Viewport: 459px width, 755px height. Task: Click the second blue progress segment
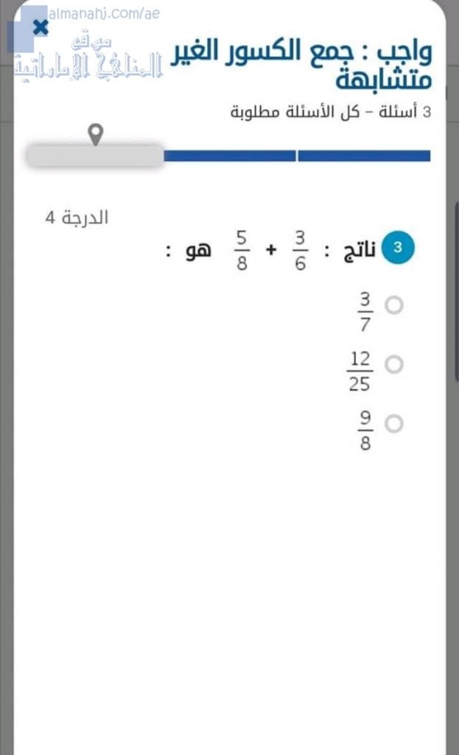[x=365, y=156]
